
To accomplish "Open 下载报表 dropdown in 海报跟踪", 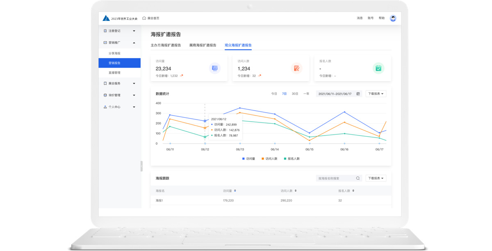I will pos(376,178).
